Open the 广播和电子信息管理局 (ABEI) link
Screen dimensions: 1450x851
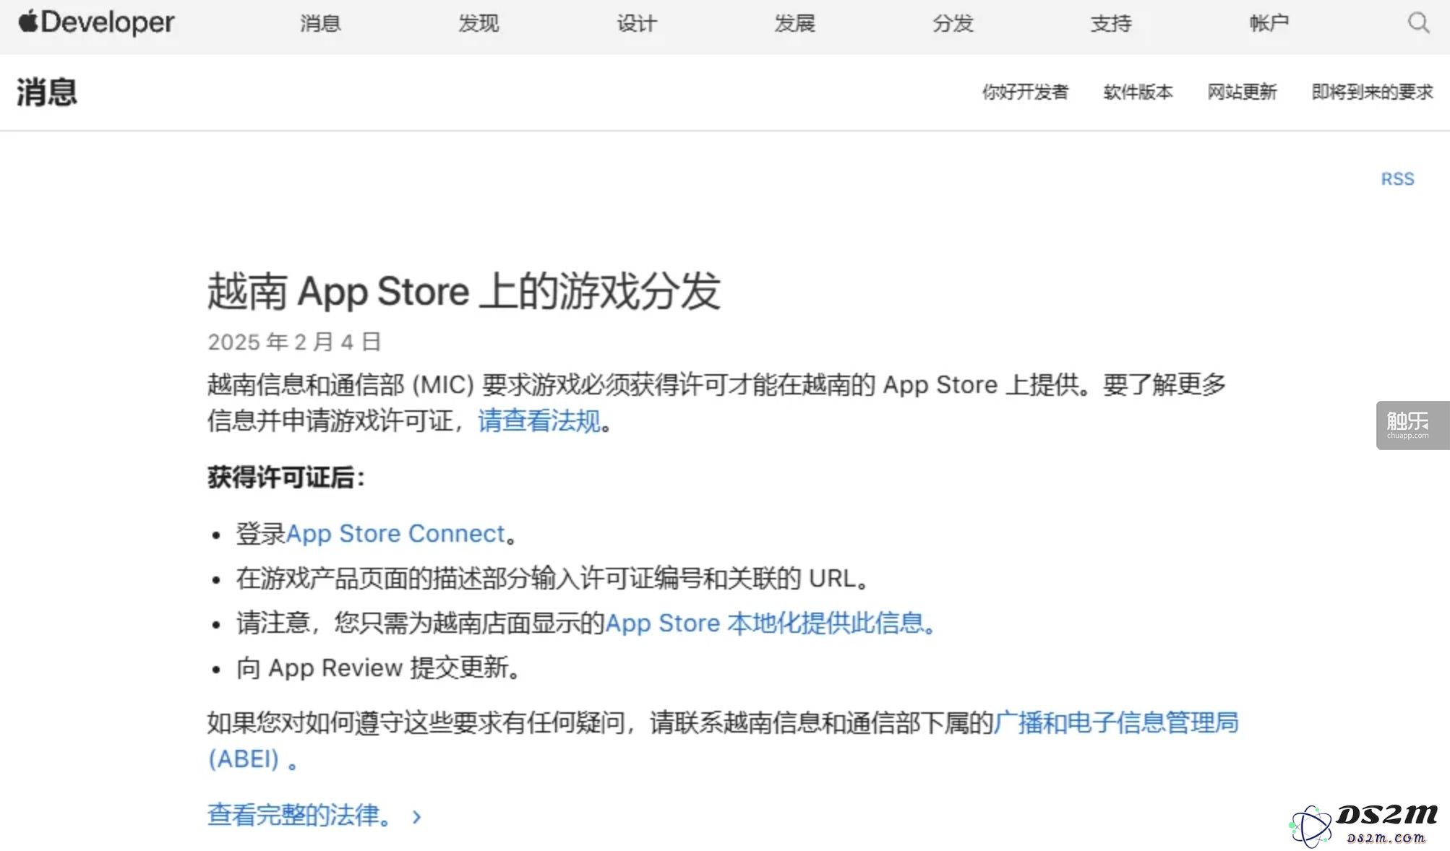723,740
